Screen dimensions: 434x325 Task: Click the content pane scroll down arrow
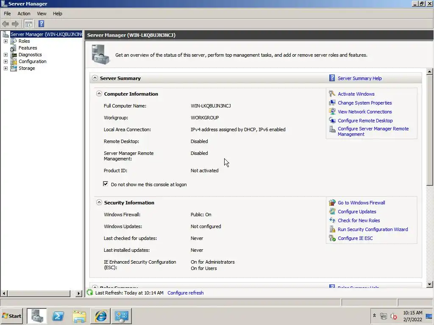click(x=429, y=284)
